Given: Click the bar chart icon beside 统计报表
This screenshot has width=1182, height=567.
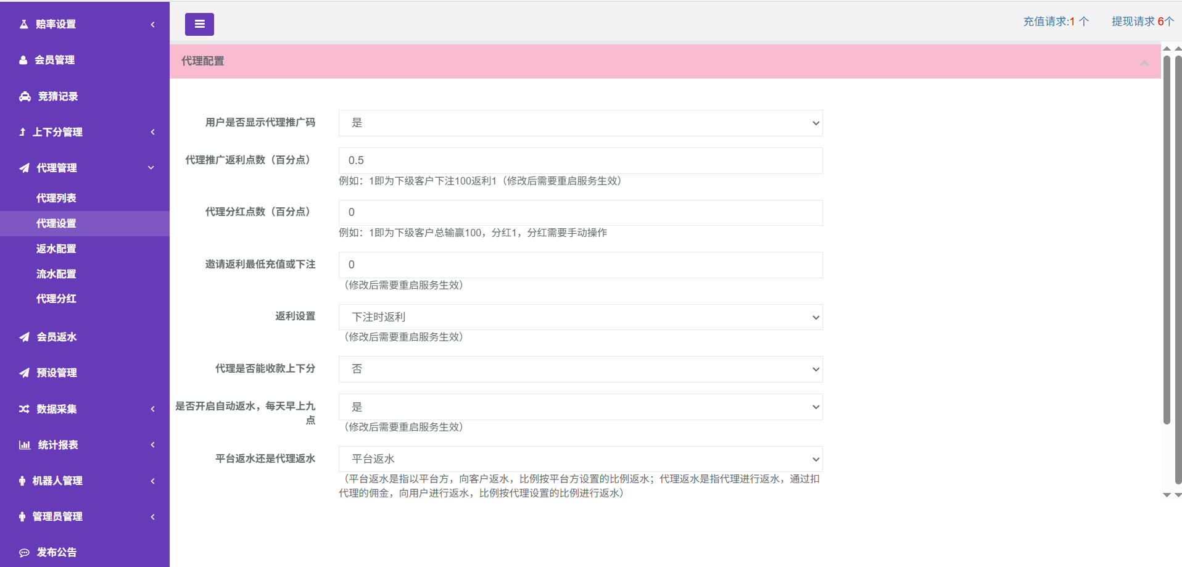Looking at the screenshot, I should [25, 445].
